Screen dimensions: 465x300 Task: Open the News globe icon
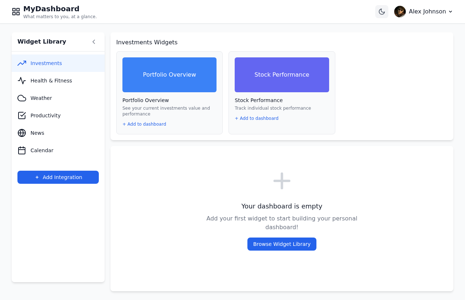21,133
